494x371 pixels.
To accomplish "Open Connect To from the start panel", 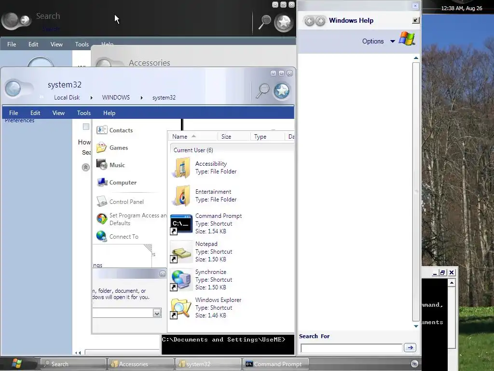I will click(124, 237).
